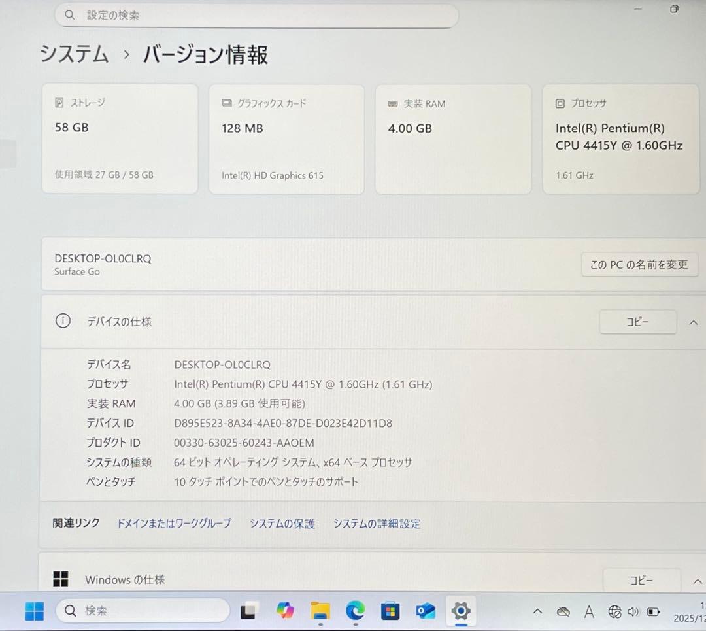The height and width of the screenshot is (631, 706).
Task: Open the ストレージ 58 GB card
Action: [120, 139]
